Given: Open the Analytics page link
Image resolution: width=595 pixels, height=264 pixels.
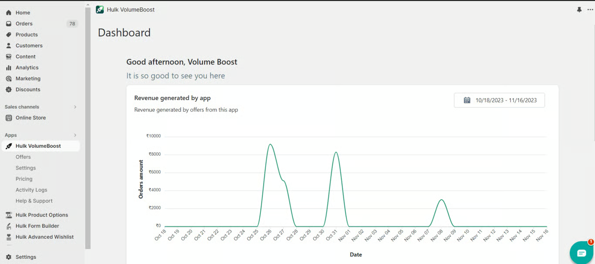Looking at the screenshot, I should coord(27,67).
